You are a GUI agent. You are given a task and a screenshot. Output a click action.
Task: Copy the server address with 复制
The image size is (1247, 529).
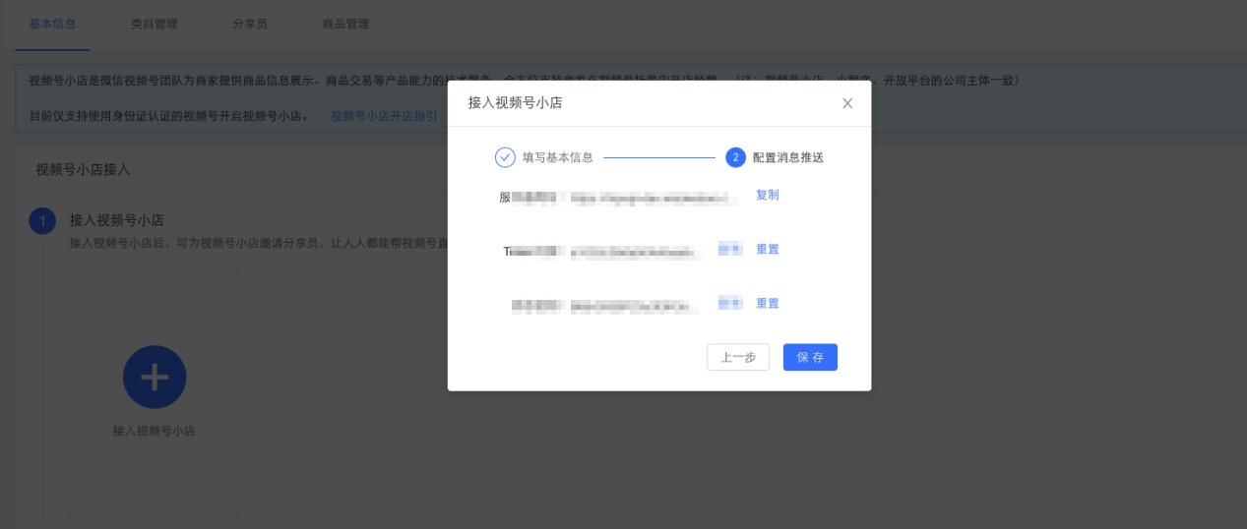[767, 195]
